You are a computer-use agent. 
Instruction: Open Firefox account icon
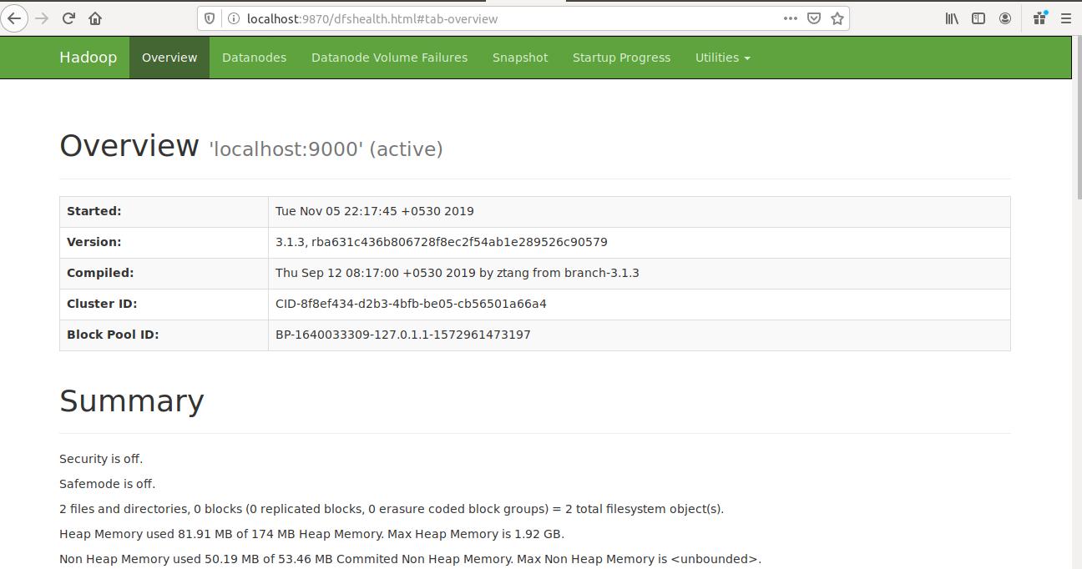point(1005,18)
